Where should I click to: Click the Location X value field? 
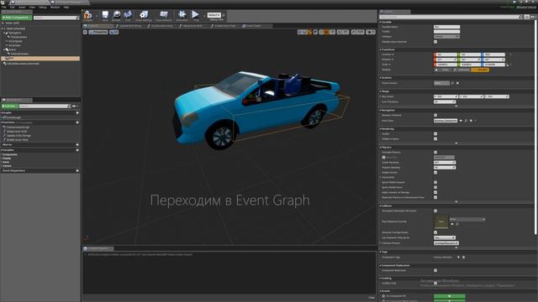point(446,55)
